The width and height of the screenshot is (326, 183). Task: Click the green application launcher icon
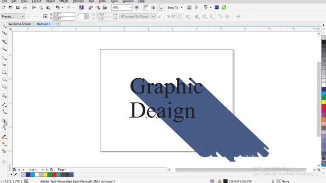[x=224, y=8]
